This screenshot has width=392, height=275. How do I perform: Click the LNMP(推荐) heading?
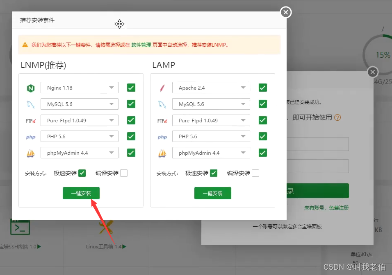click(43, 65)
